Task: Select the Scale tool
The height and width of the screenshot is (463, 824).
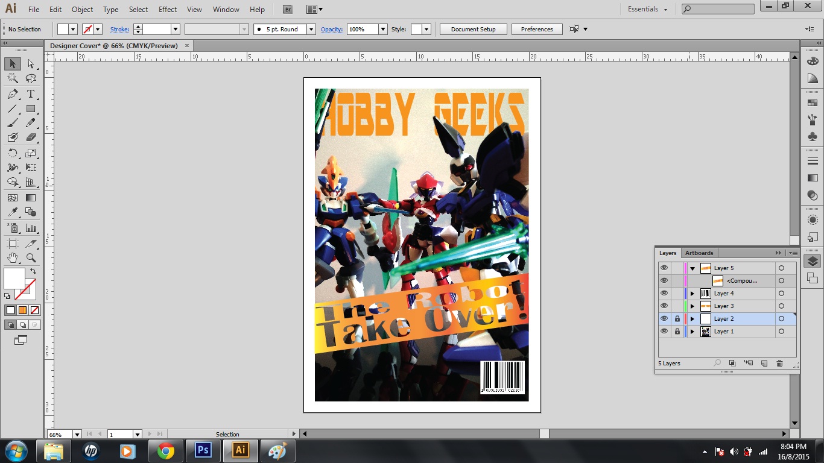Action: click(x=31, y=153)
